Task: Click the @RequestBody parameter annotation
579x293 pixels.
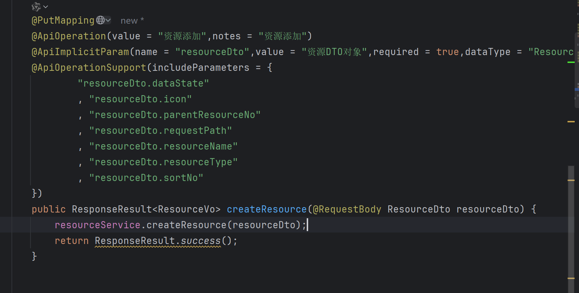Action: [347, 209]
